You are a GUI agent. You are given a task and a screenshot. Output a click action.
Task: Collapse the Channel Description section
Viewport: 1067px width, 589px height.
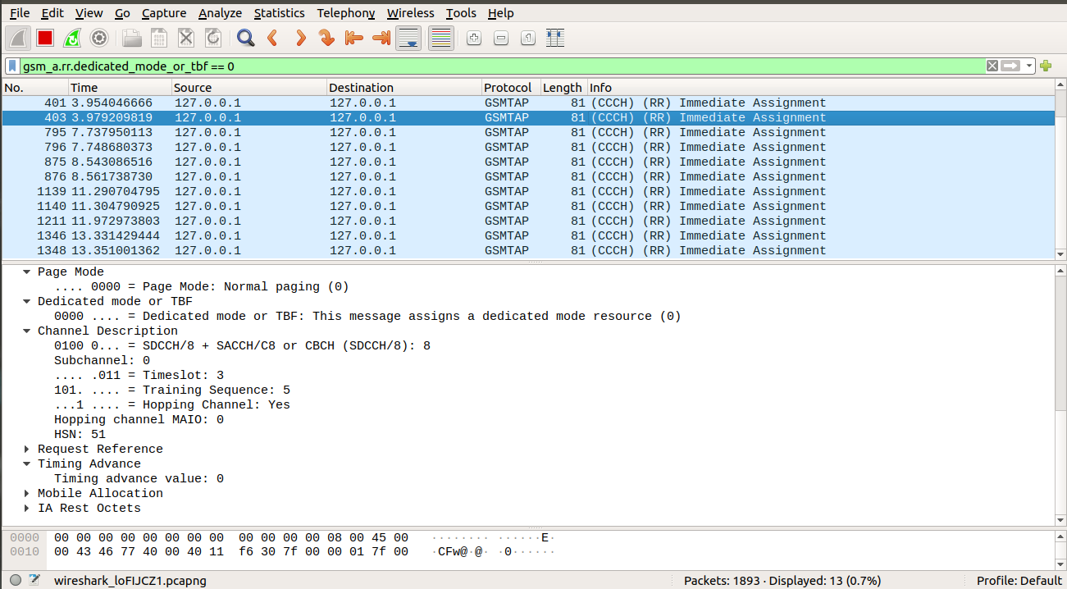click(27, 331)
